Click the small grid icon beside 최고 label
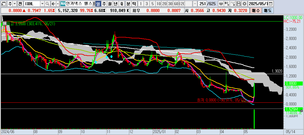This screenshot has height=135, width=304. (x=4, y=24)
